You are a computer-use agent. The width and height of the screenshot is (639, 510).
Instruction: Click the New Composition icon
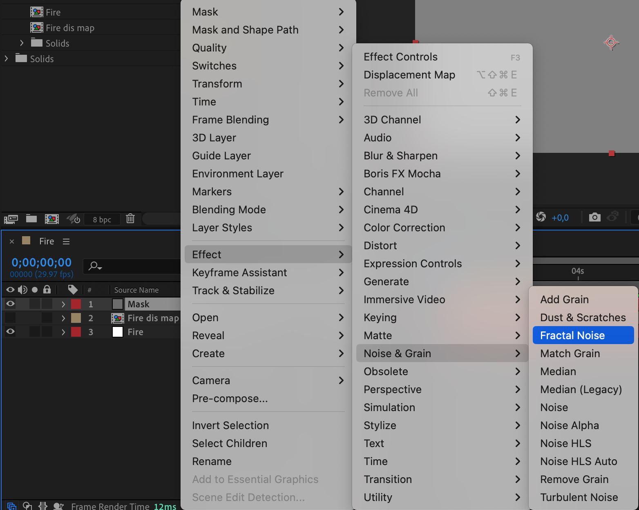click(52, 219)
